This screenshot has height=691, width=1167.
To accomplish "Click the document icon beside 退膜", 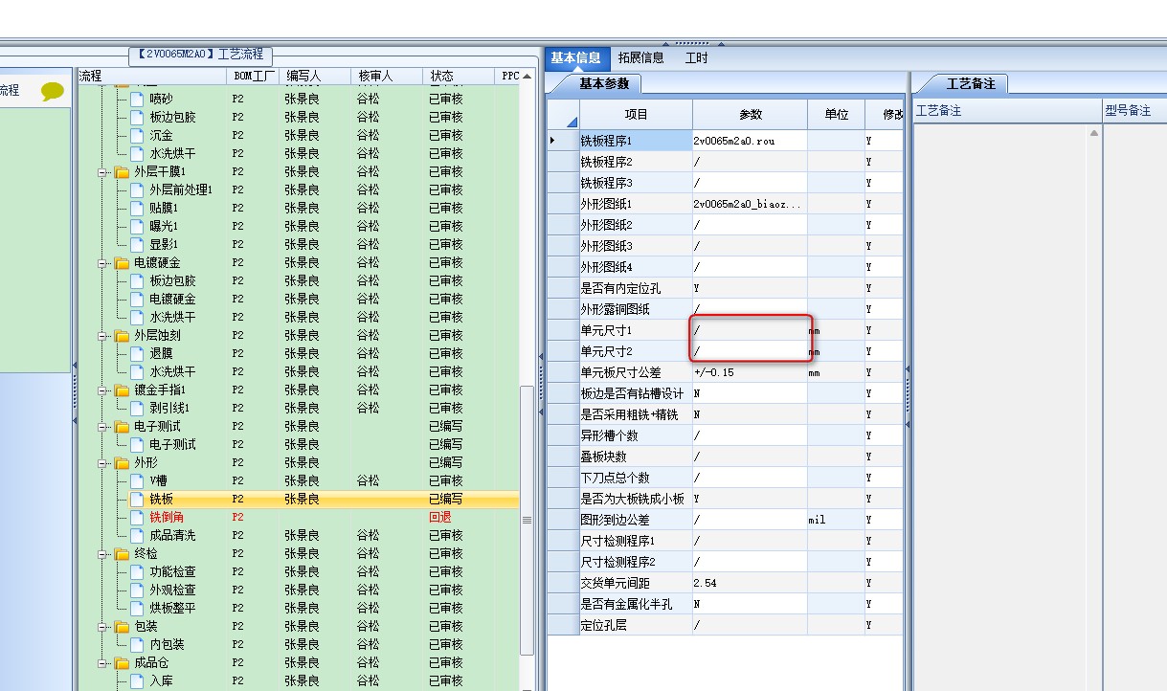I will (137, 353).
